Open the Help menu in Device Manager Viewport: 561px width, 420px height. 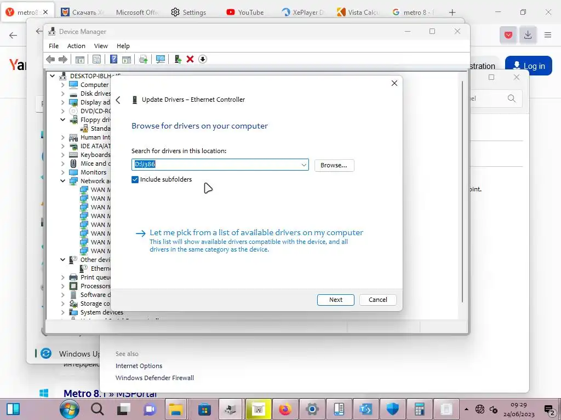coord(123,46)
